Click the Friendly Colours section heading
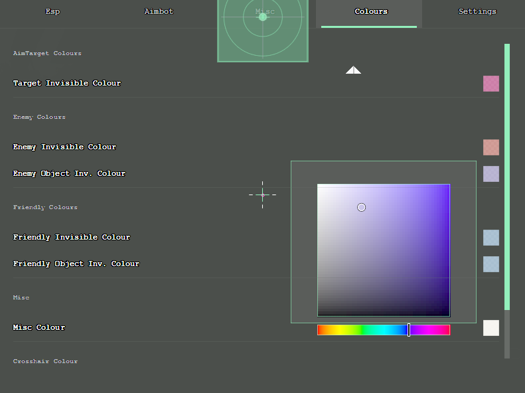Screen dimensions: 525x393 pyautogui.click(x=45, y=208)
